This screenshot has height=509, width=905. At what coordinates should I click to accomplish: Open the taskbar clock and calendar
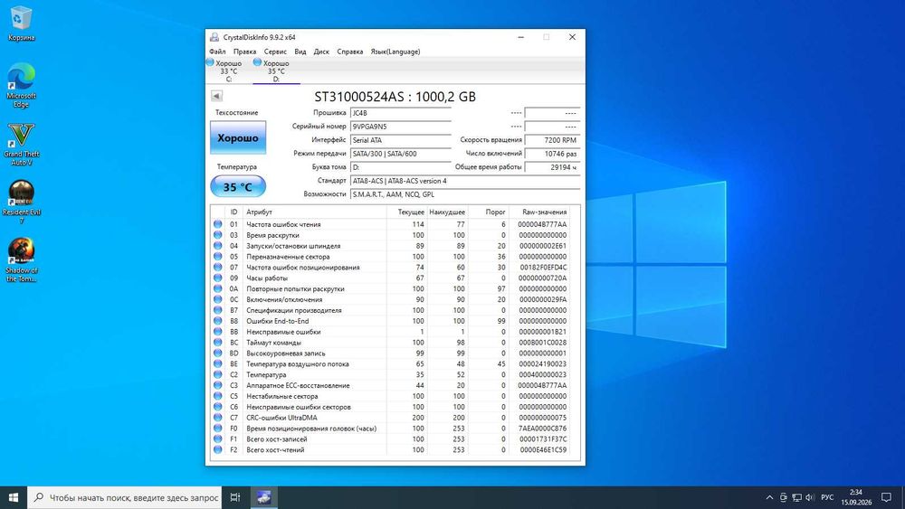(856, 497)
